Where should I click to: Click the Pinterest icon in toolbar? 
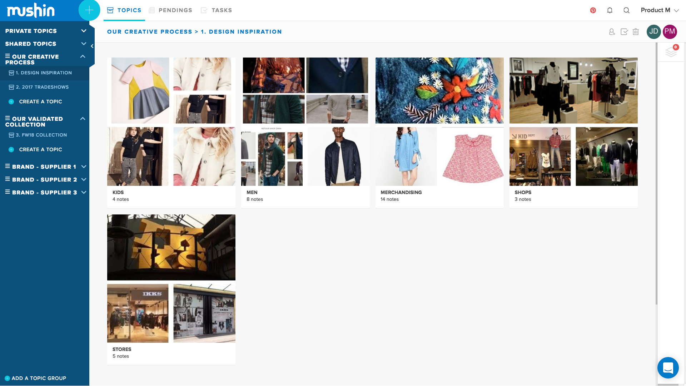pos(593,10)
